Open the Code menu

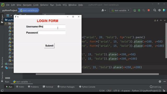tap(36, 5)
